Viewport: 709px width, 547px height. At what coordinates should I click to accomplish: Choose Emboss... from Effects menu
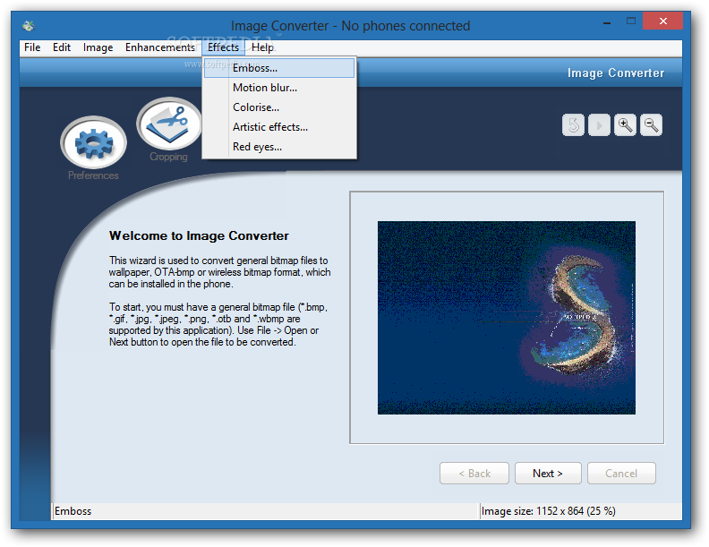click(x=279, y=68)
